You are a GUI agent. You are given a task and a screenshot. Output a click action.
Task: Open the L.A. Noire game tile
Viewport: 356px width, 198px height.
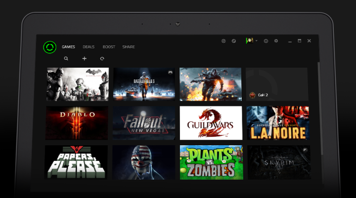tap(278, 123)
